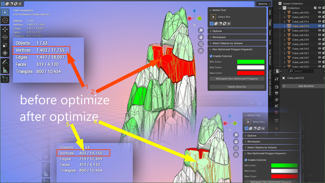The height and width of the screenshot is (183, 325).
Task: Select Cube_cell.049 in the outliner
Action: pos(300,58)
